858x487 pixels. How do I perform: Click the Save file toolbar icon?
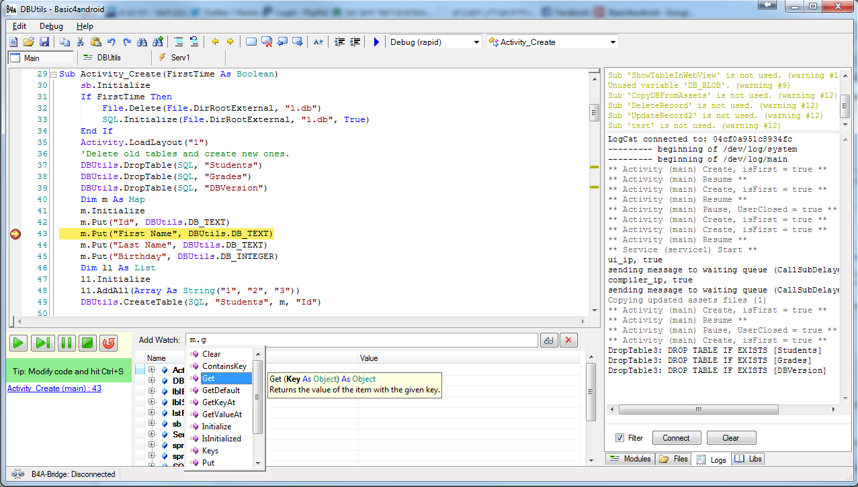coord(44,42)
